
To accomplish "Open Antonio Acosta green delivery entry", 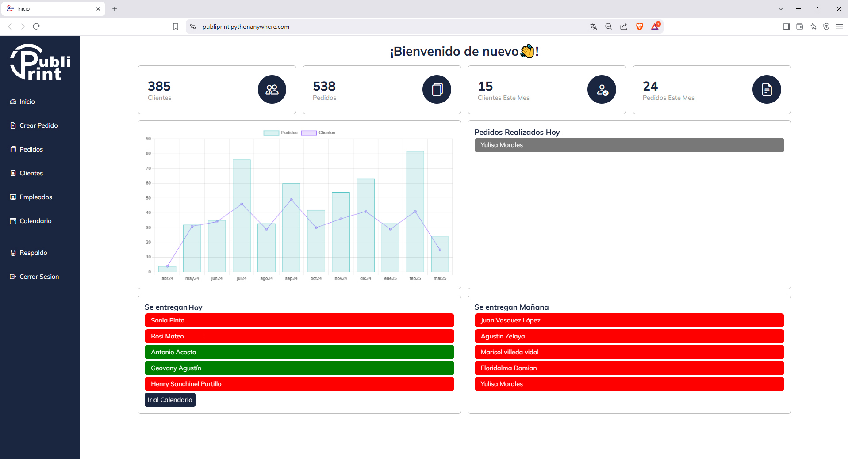I will coord(299,352).
